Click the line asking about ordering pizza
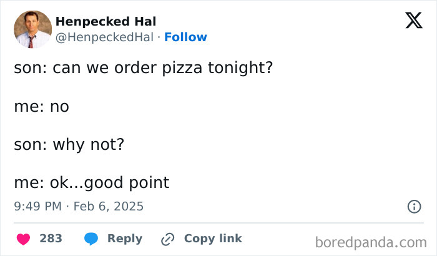 click(144, 68)
